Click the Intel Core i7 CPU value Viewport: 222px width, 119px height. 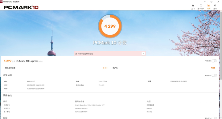(x=31, y=81)
